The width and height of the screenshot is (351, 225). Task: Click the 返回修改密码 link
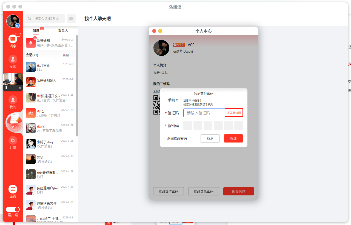point(177,138)
